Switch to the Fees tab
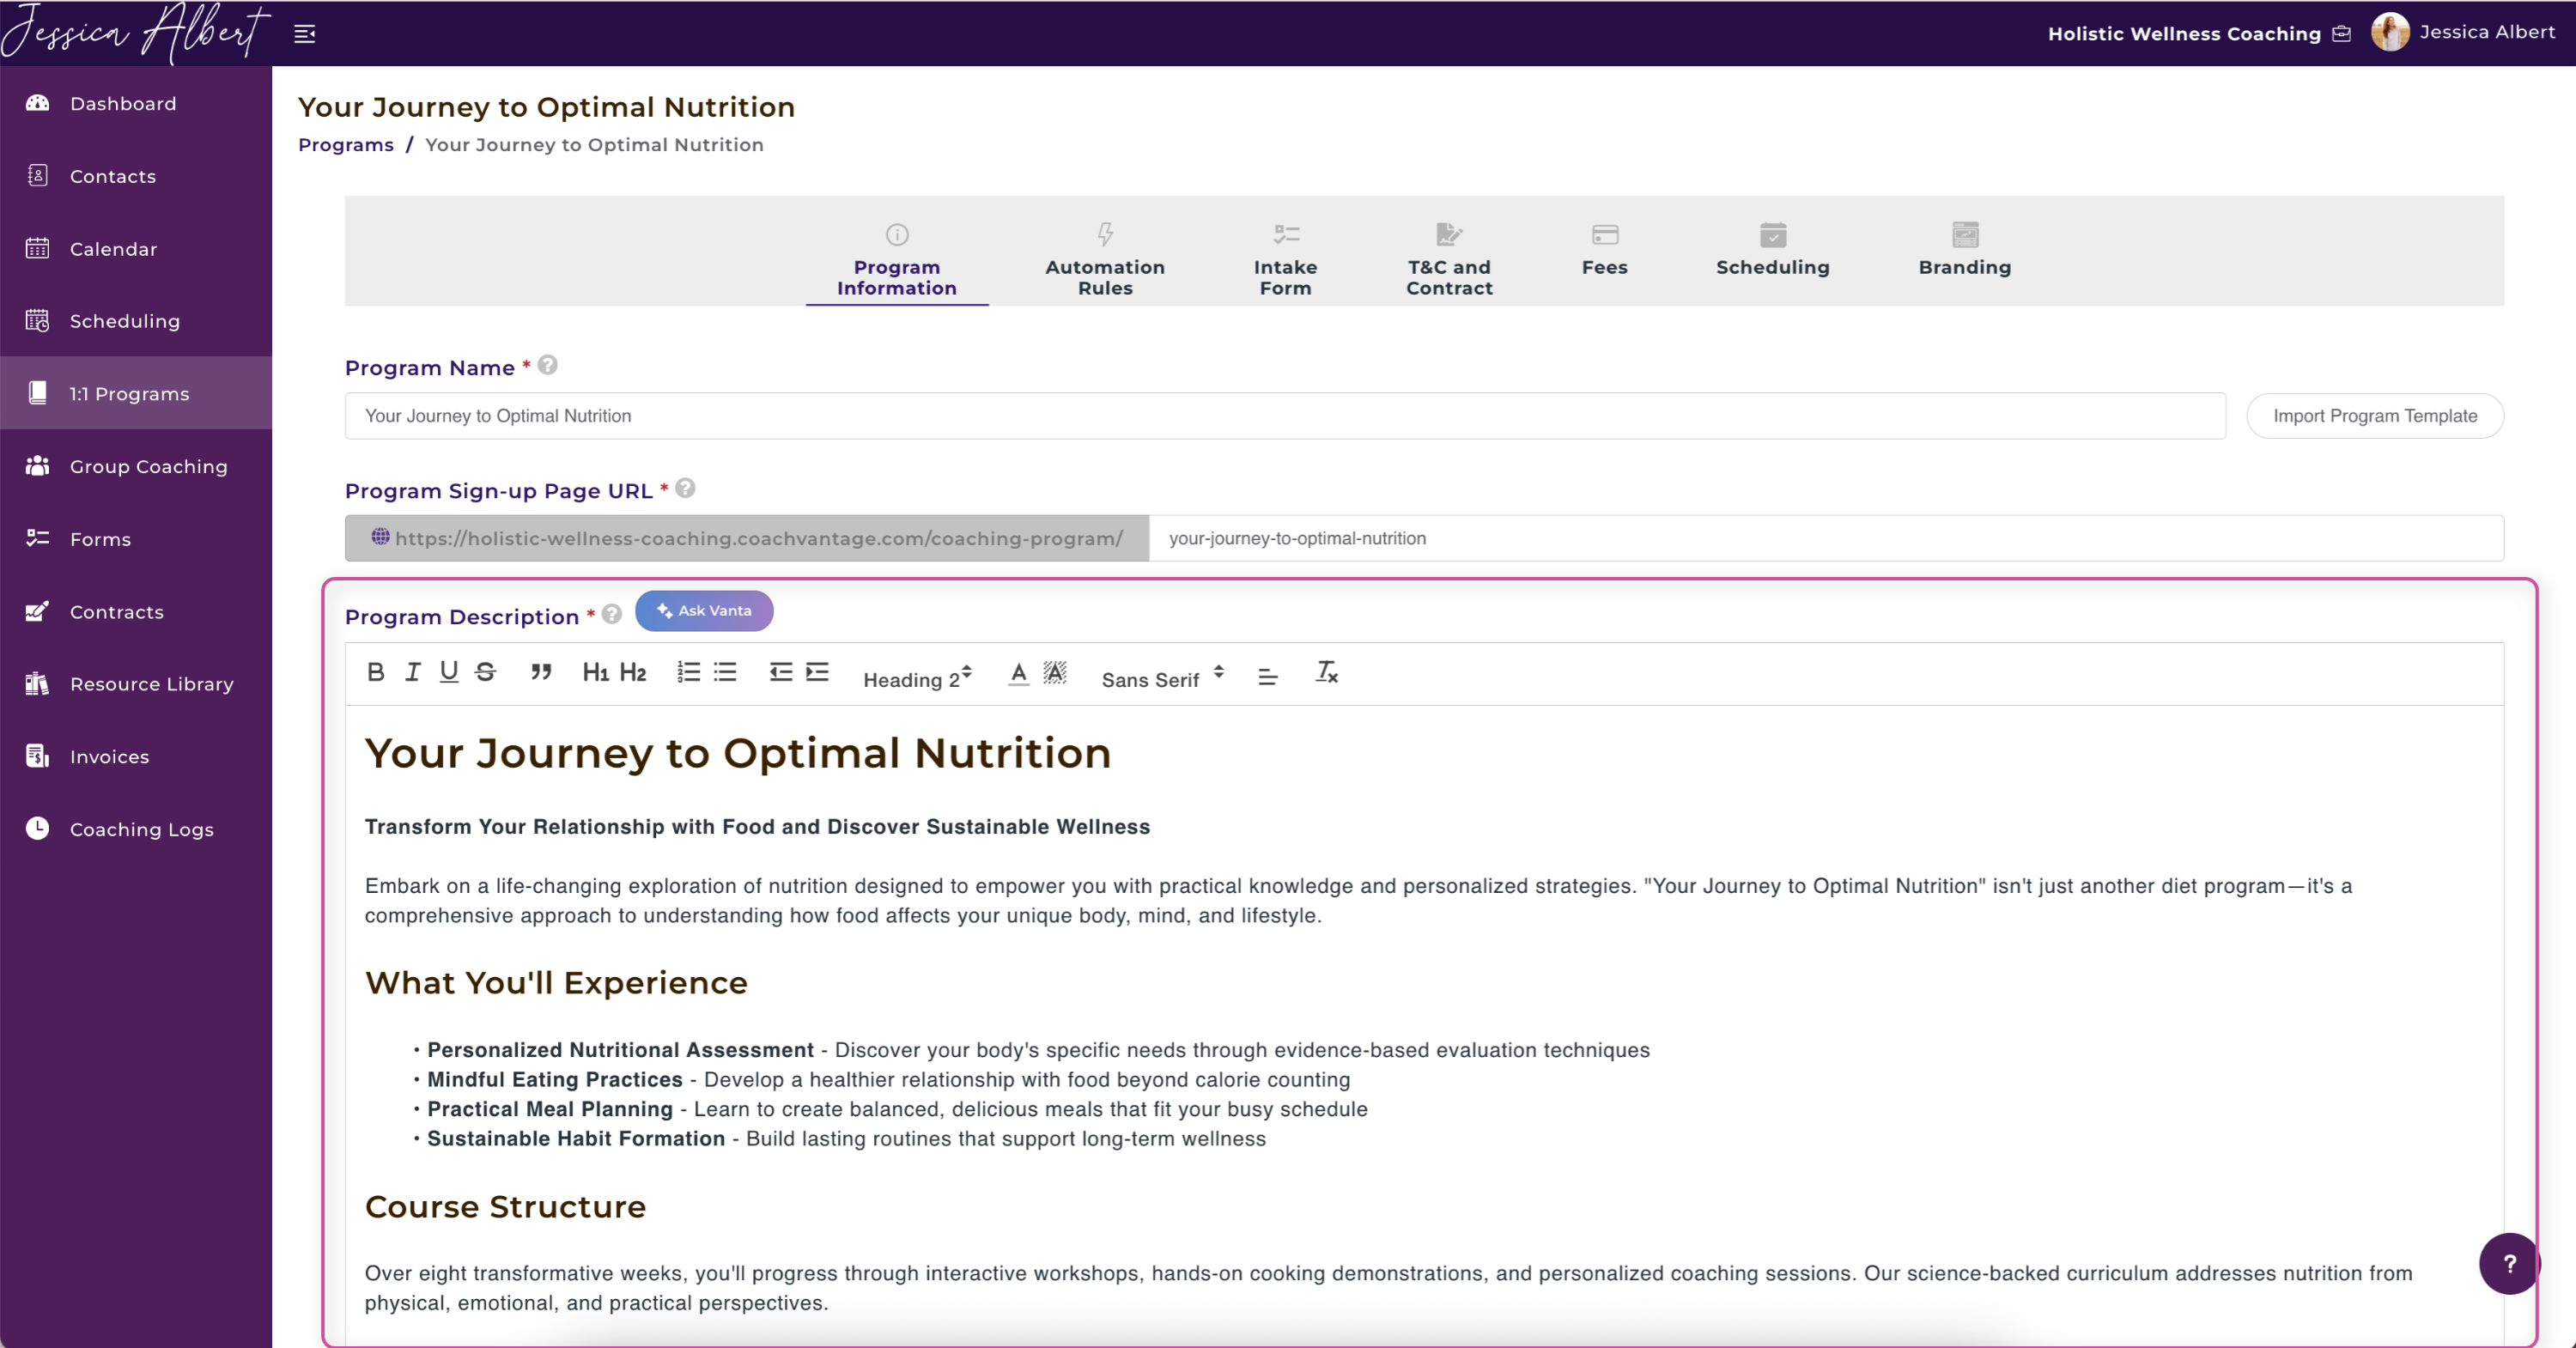Screen dimensions: 2576x1348 click(x=1604, y=250)
